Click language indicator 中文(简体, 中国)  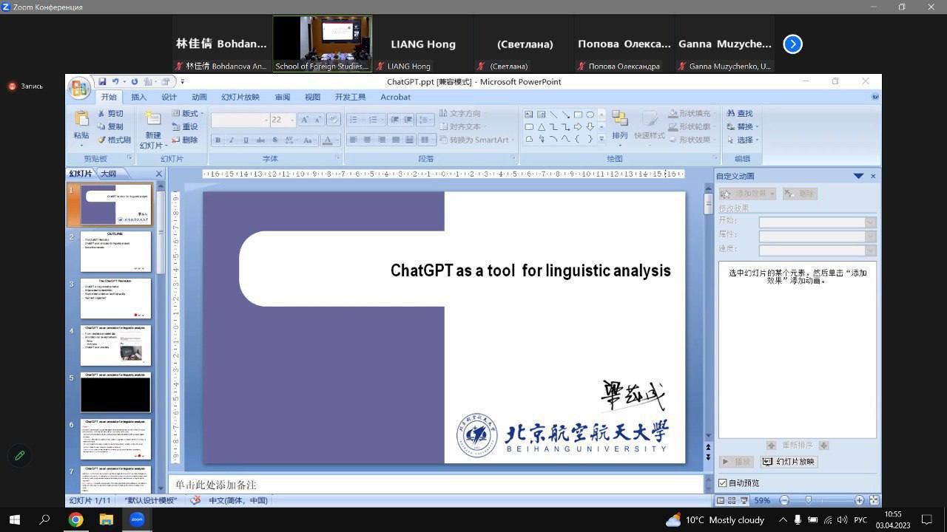[x=238, y=500]
